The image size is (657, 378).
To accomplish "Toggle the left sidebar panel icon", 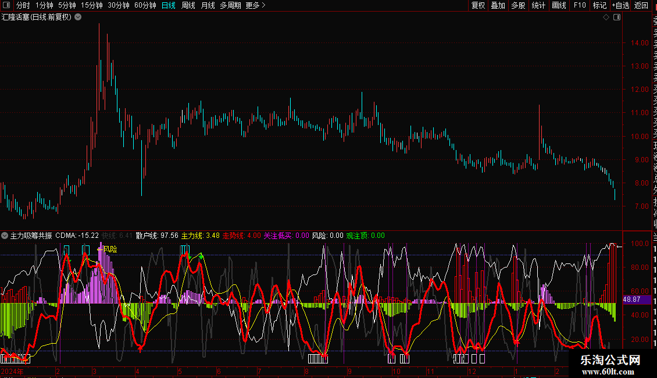I will 6,5.
